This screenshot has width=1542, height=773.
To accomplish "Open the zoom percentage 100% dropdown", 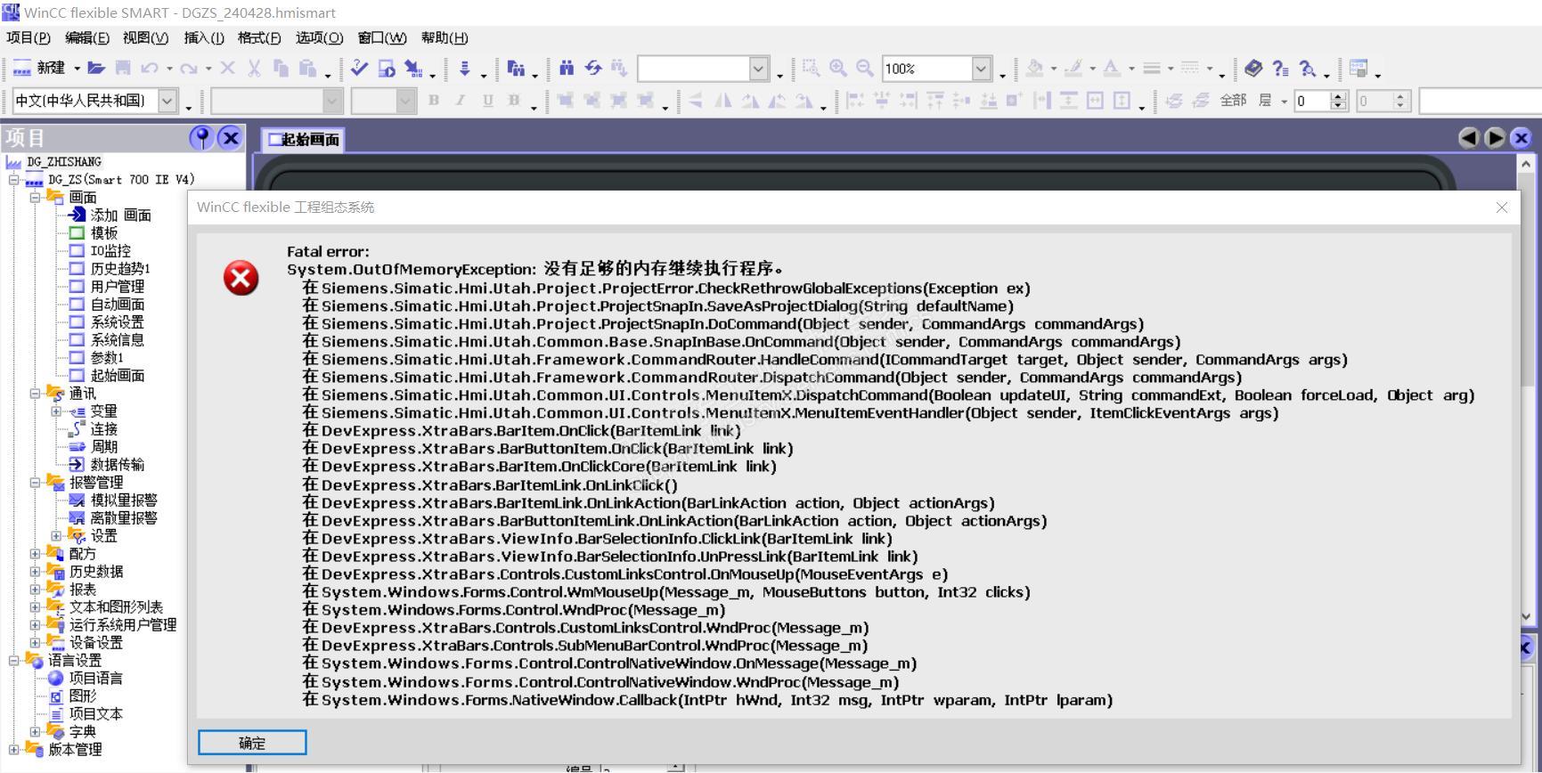I will pos(981,69).
